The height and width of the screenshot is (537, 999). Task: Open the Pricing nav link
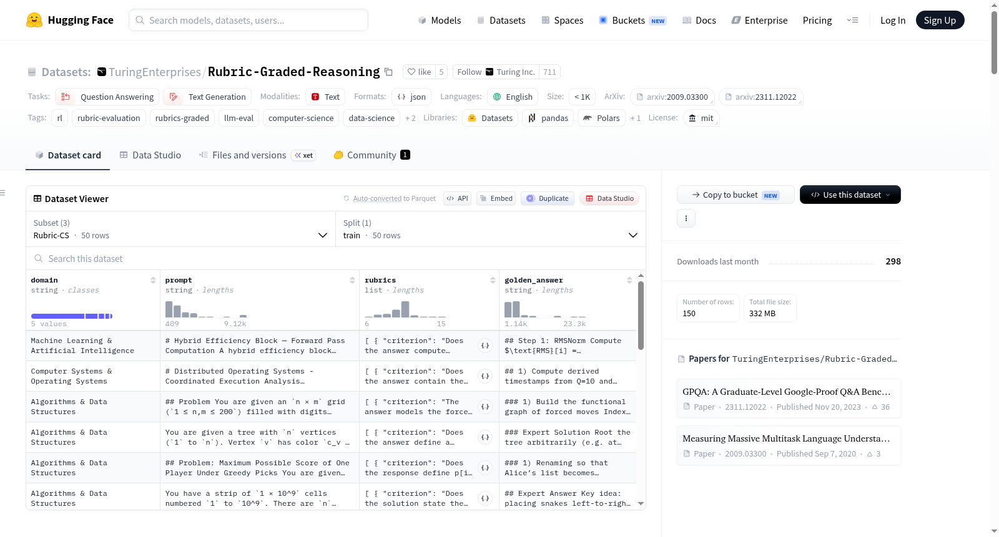[817, 20]
